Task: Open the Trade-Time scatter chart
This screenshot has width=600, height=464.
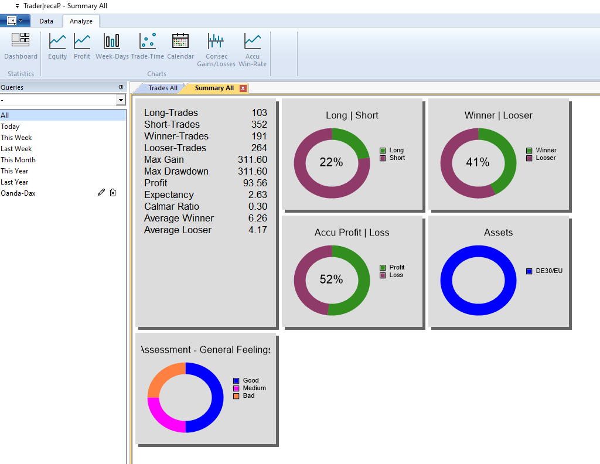Action: point(148,46)
